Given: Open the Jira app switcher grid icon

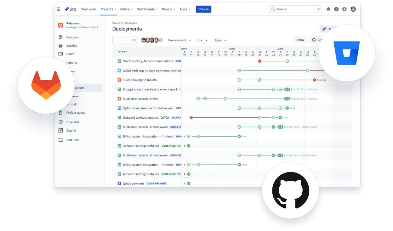Looking at the screenshot, I should point(59,9).
